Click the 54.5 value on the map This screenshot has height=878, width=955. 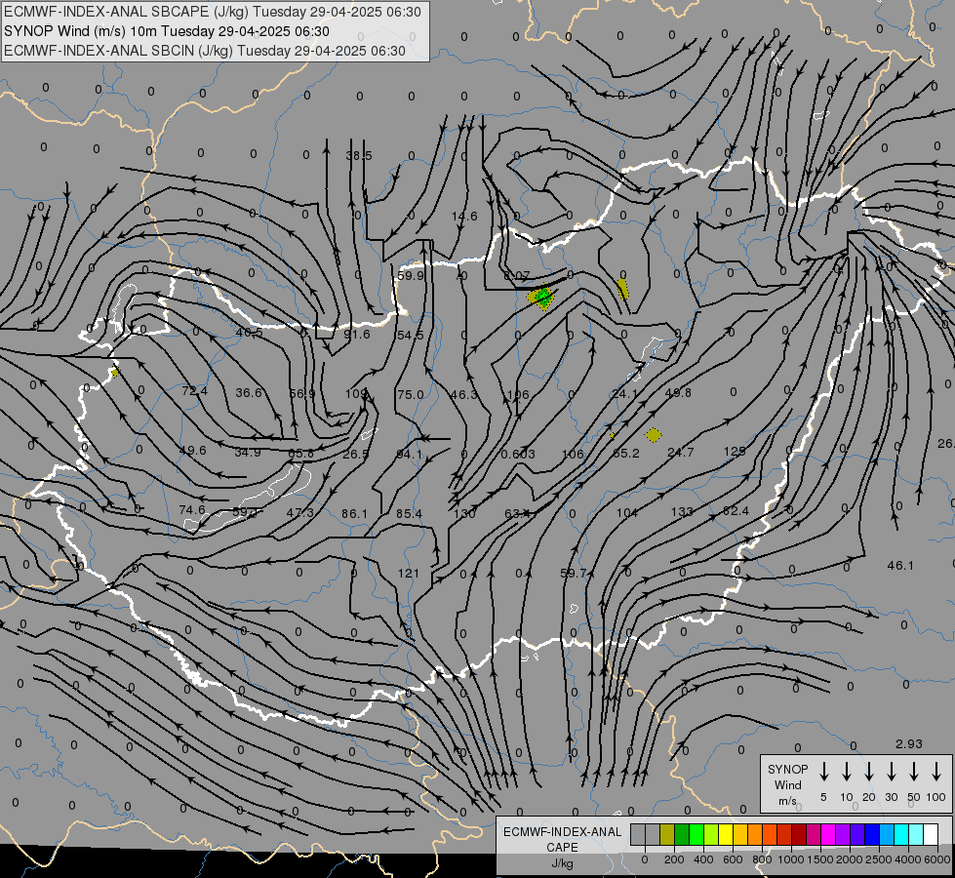click(410, 336)
